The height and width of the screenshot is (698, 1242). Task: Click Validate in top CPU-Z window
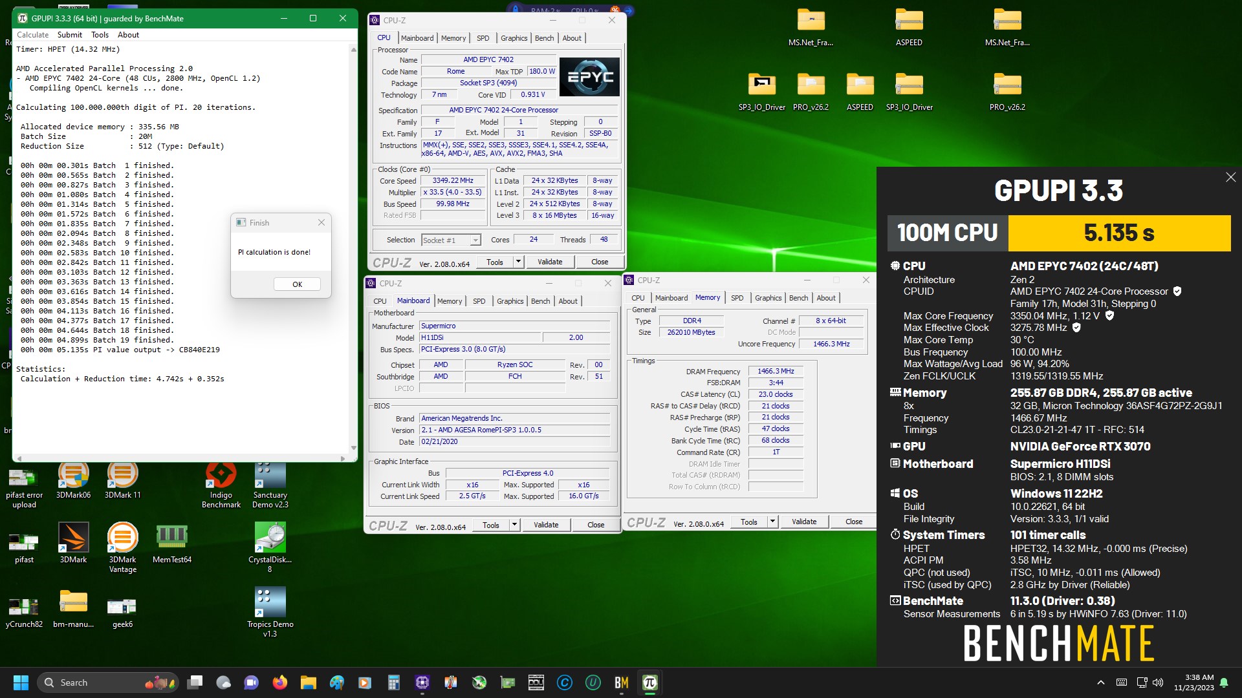tap(550, 262)
